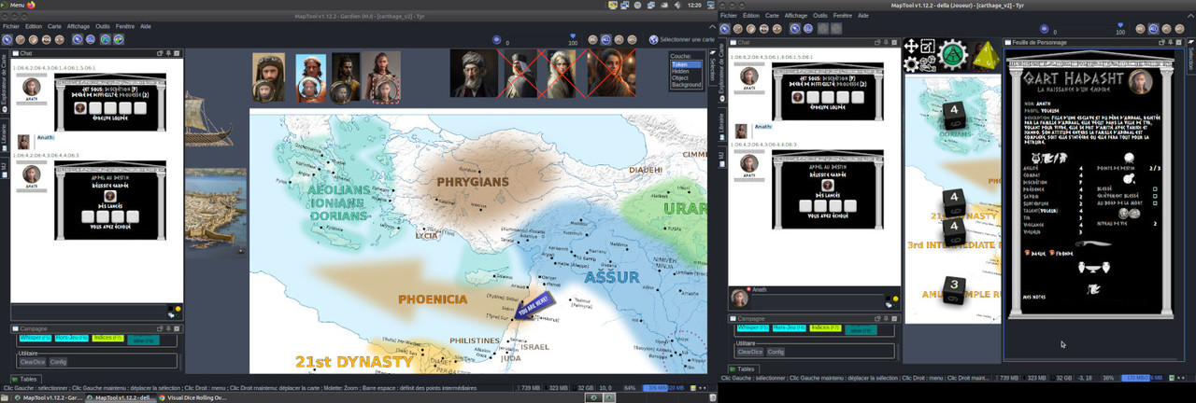Click the topmost 3D die showing 4

pyautogui.click(x=953, y=114)
